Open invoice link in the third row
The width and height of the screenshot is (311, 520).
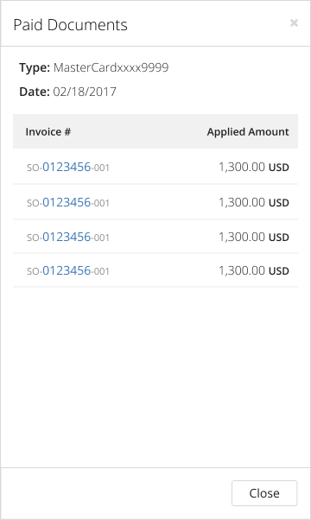[68, 237]
